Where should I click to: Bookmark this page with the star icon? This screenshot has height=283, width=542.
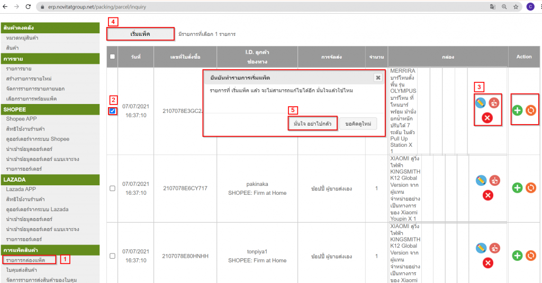click(516, 7)
